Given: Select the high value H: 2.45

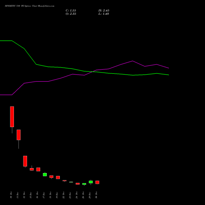Looking at the screenshot, I should (x=104, y=11).
